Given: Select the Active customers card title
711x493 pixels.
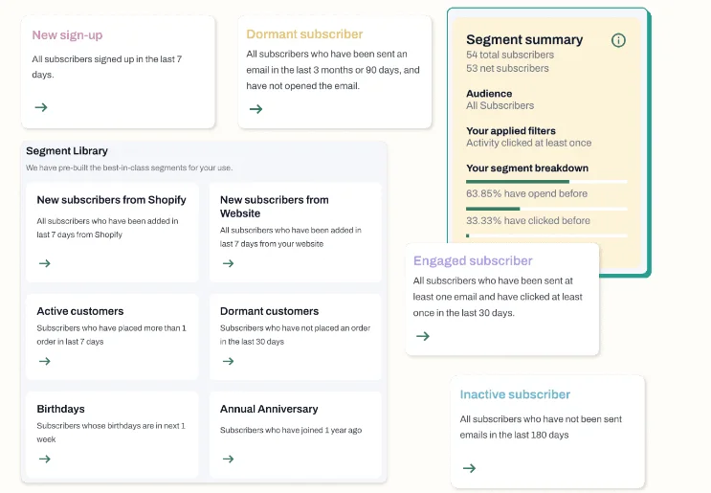Looking at the screenshot, I should pos(80,311).
